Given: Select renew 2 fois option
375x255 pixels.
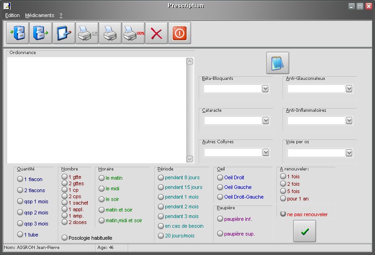Looking at the screenshot, I should point(290,184).
